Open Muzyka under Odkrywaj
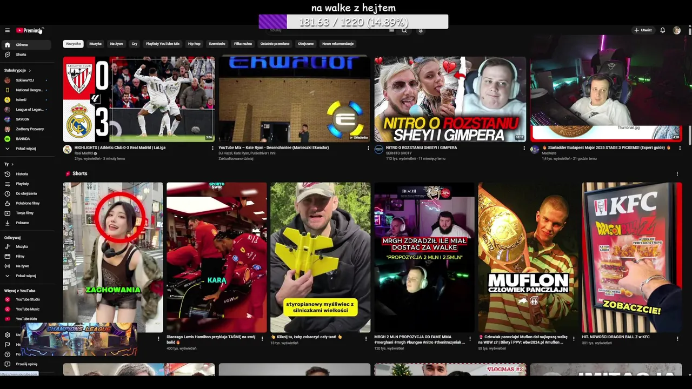This screenshot has height=389, width=692. point(27,246)
